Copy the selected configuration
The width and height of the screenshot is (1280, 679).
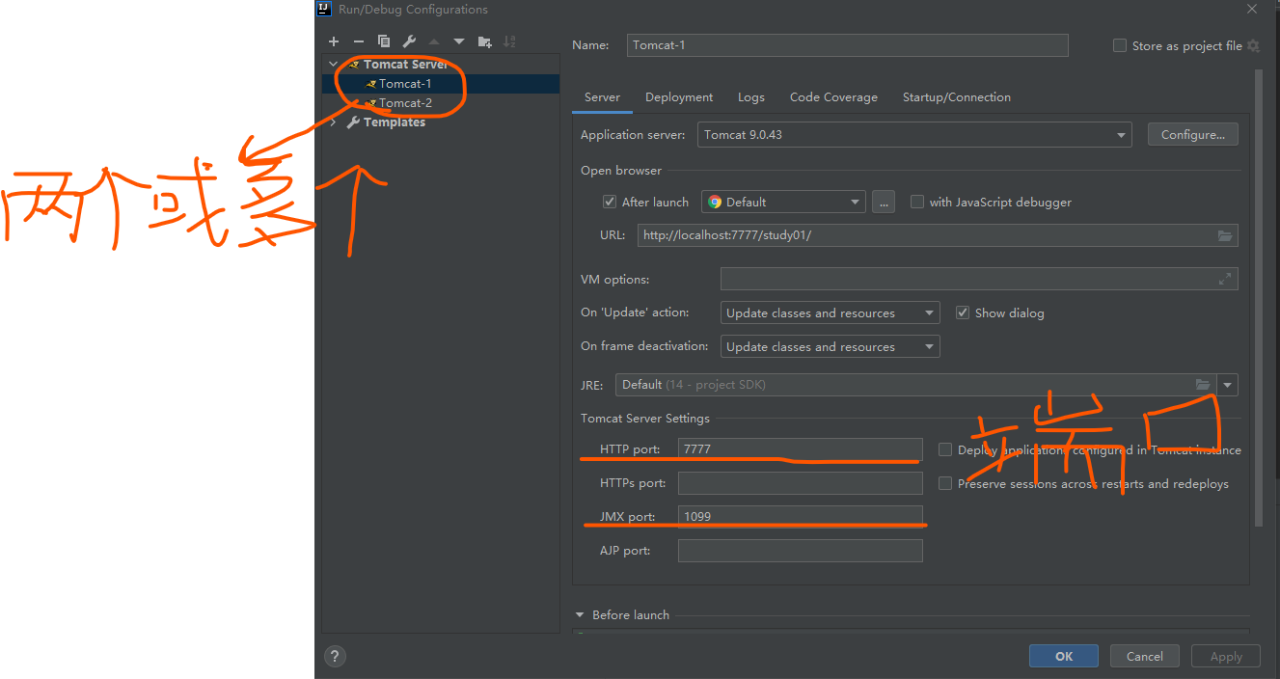point(384,41)
